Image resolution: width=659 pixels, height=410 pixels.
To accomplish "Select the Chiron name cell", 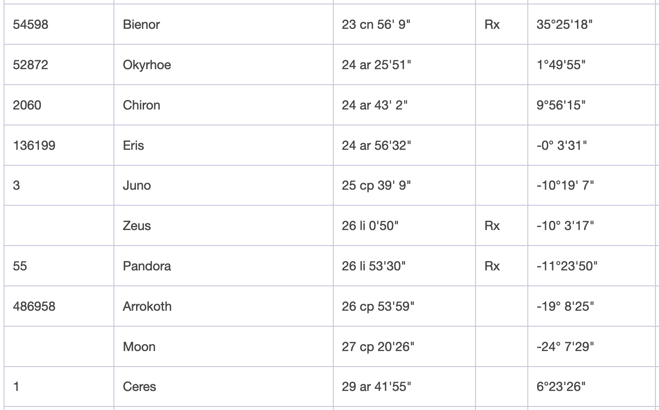I will pos(141,105).
